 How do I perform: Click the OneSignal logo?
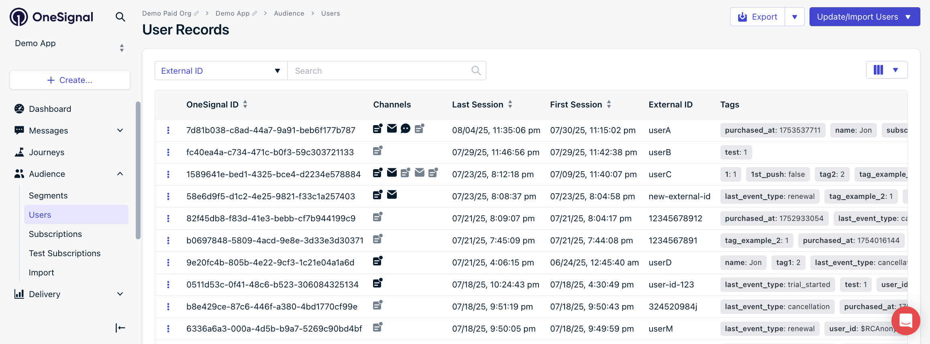point(51,17)
